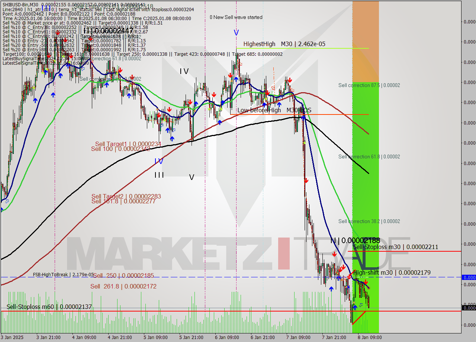This screenshot has width=476, height=342.
Task: Select 'FSB-HighToBreak | 2.179e-05' label
Action: pos(64,275)
